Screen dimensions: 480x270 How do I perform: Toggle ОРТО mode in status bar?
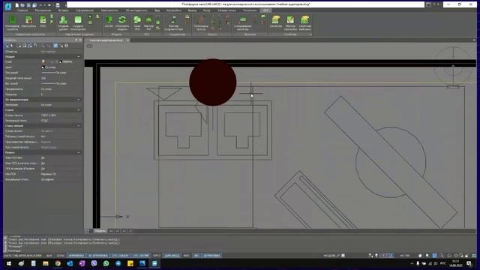click(157, 255)
